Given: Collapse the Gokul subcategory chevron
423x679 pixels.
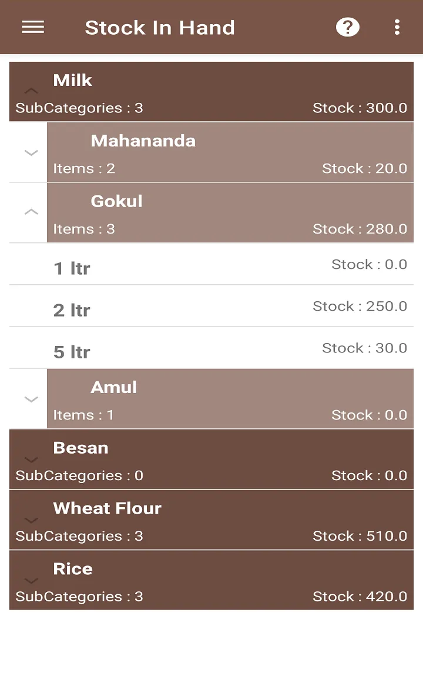Looking at the screenshot, I should pyautogui.click(x=31, y=212).
